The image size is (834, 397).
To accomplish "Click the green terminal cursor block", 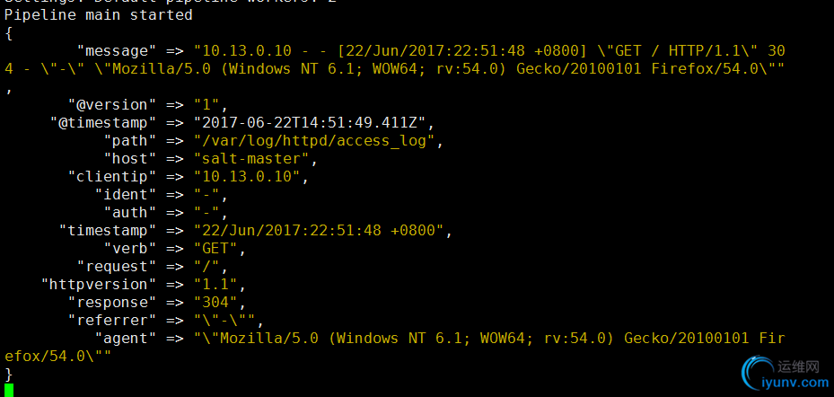I will [x=8, y=390].
